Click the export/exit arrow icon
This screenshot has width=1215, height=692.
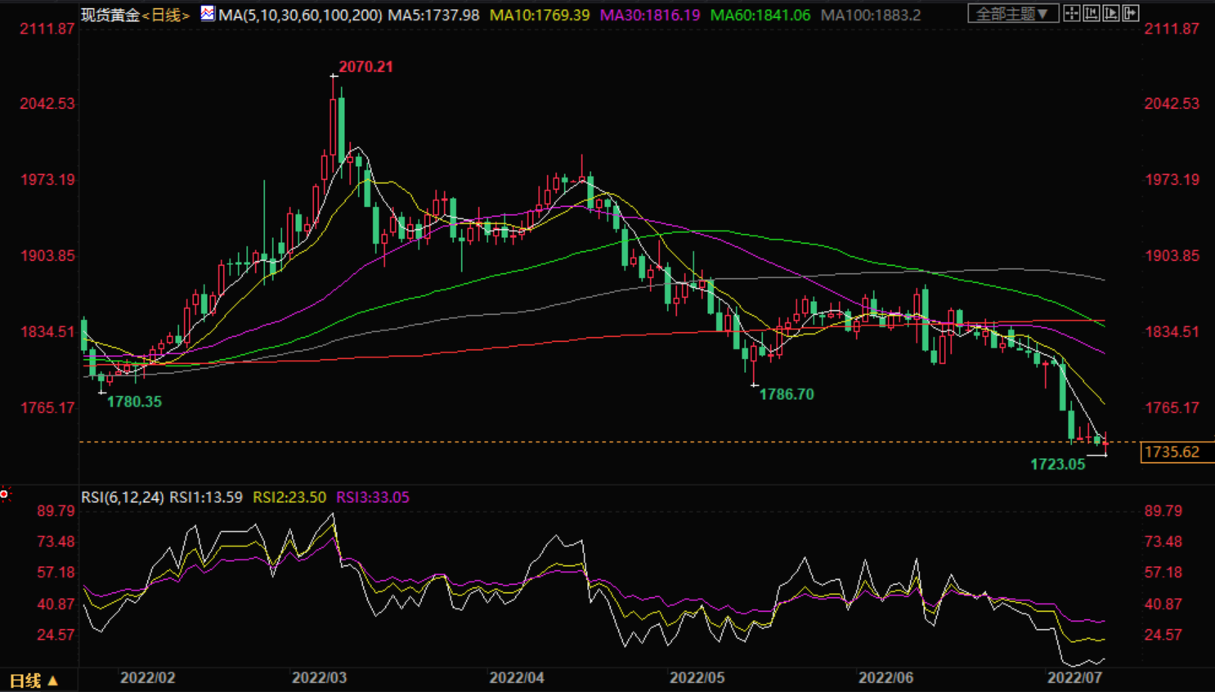[x=1130, y=13]
